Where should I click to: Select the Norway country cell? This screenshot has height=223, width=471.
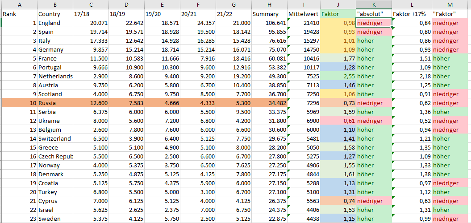tap(55, 165)
